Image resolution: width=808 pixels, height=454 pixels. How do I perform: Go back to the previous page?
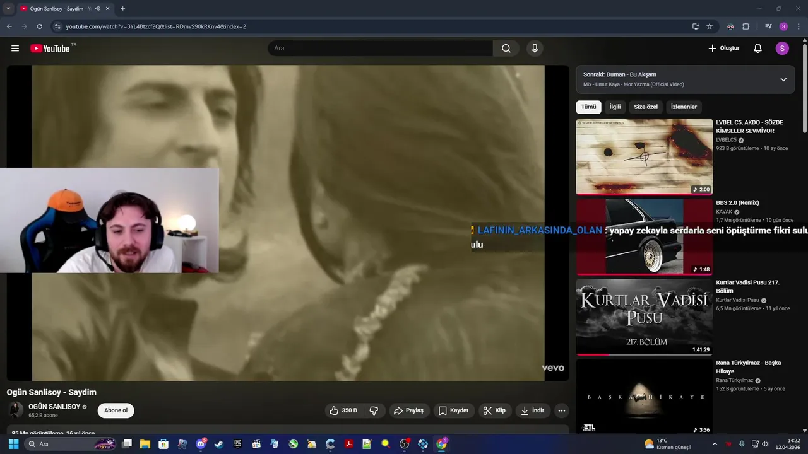click(x=9, y=26)
